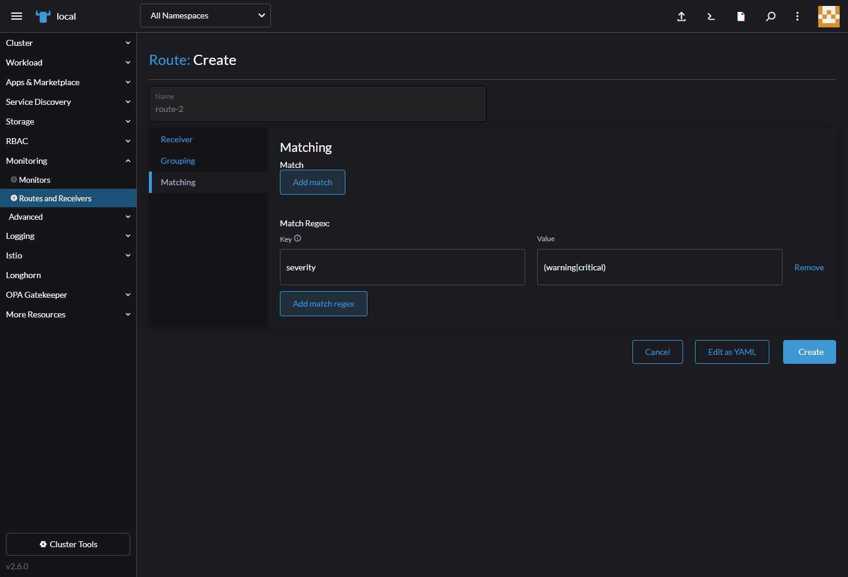Click the Rancher cow logo icon
This screenshot has width=848, height=577.
coord(43,16)
